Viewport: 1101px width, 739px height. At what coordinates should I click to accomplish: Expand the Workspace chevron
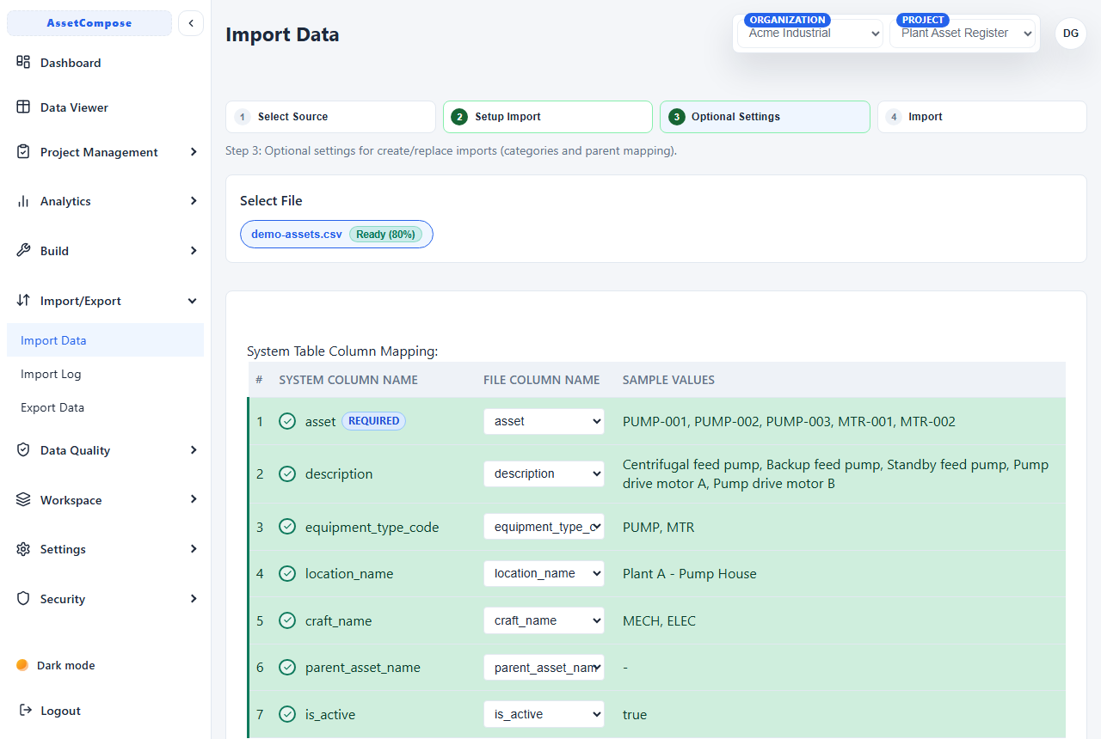193,500
